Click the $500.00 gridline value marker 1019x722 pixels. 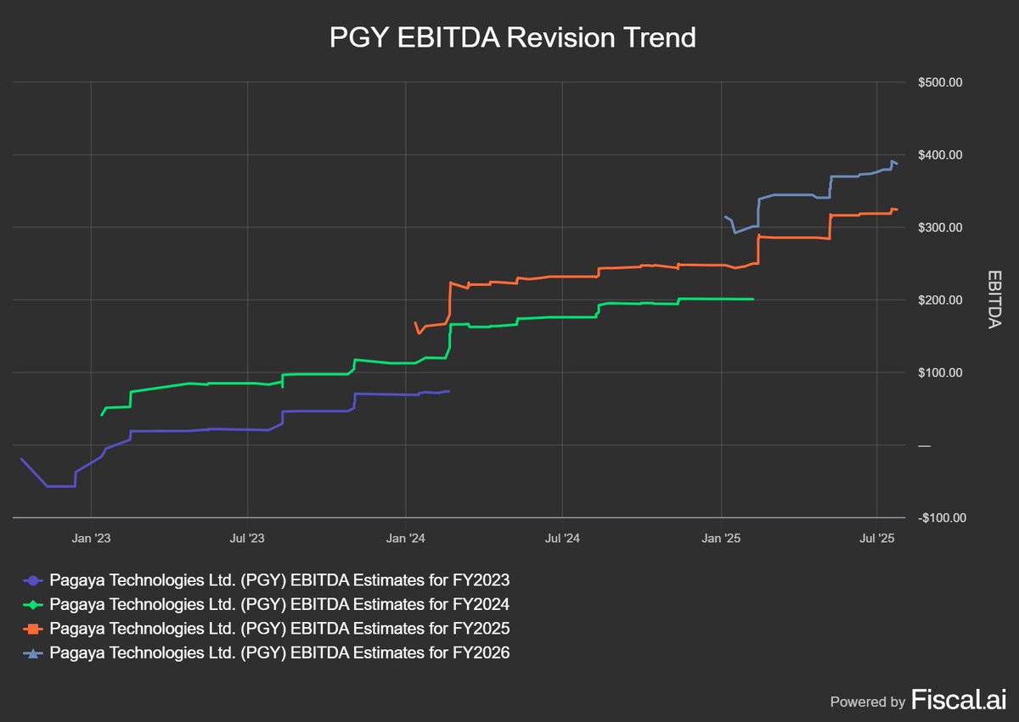coord(942,82)
